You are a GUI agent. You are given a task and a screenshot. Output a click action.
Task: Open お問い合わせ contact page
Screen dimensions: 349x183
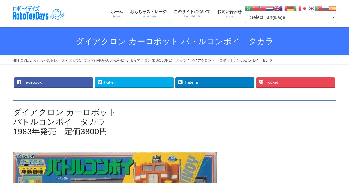[x=229, y=14]
